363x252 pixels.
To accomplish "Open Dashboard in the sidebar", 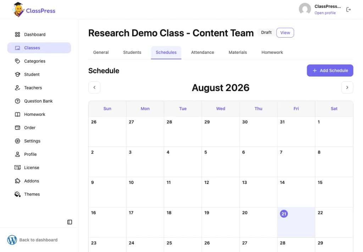I will pyautogui.click(x=39, y=34).
